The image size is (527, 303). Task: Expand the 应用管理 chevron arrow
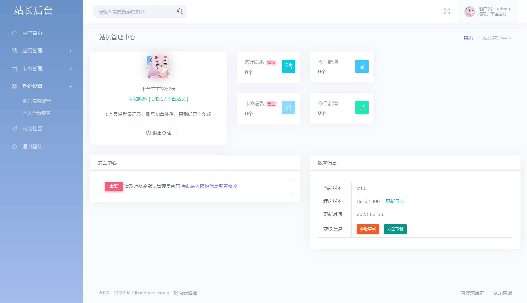coord(70,51)
